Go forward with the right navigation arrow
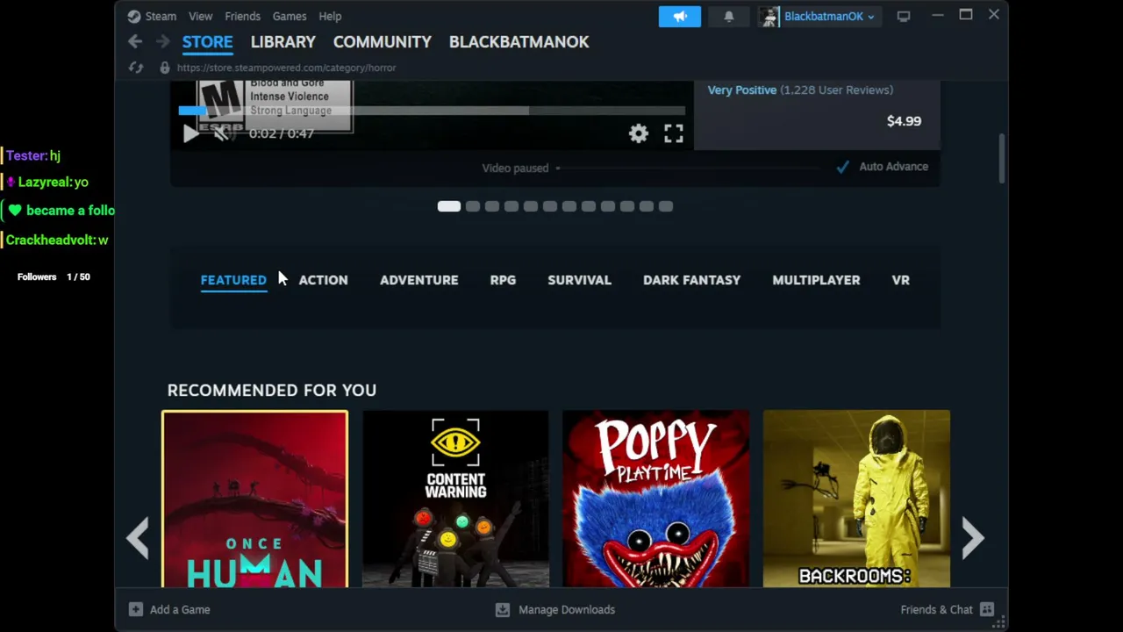Image resolution: width=1123 pixels, height=632 pixels. pyautogui.click(x=163, y=41)
